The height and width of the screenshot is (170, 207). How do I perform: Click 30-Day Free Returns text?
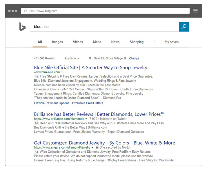click(122, 160)
